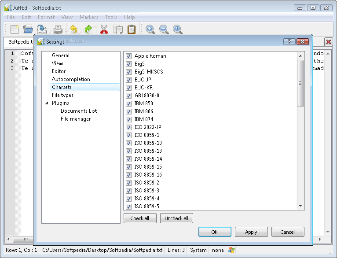The image size is (337, 258).
Task: Click the New file toolbar icon
Action: (15, 29)
